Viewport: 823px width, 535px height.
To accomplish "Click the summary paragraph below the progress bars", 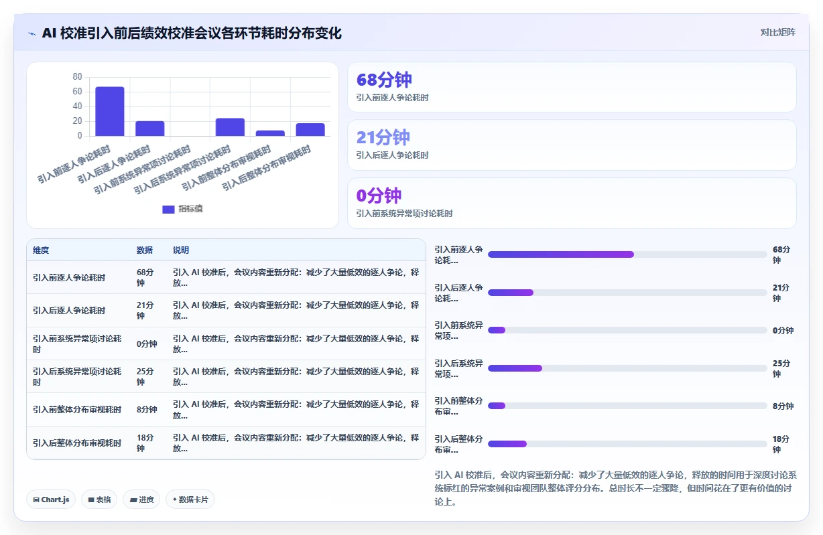I will coord(615,488).
